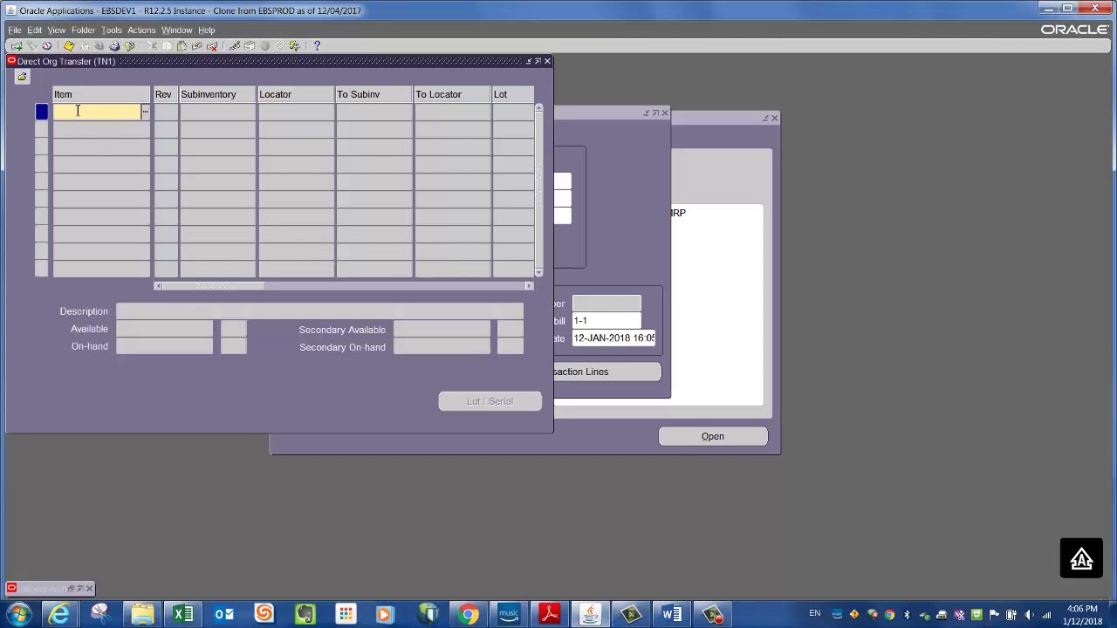The image size is (1117, 628).
Task: Open the Window menu
Action: [x=177, y=30]
